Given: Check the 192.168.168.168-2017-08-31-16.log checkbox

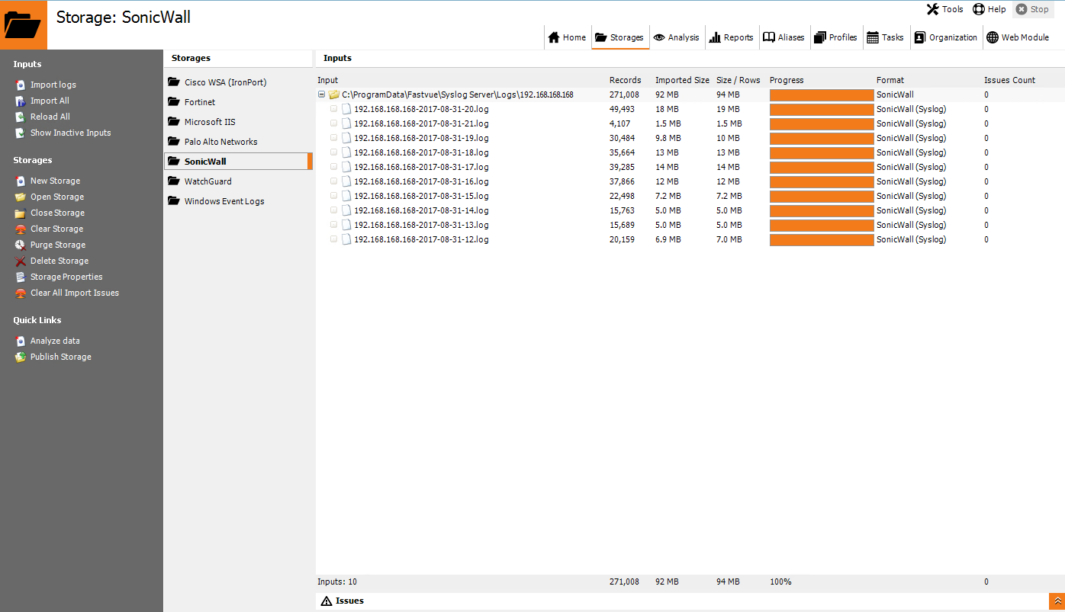Looking at the screenshot, I should pos(334,181).
